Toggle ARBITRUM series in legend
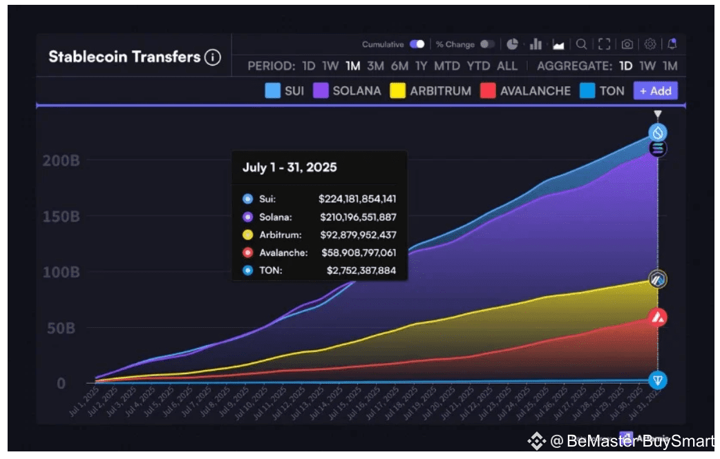720x459 pixels. tap(430, 91)
